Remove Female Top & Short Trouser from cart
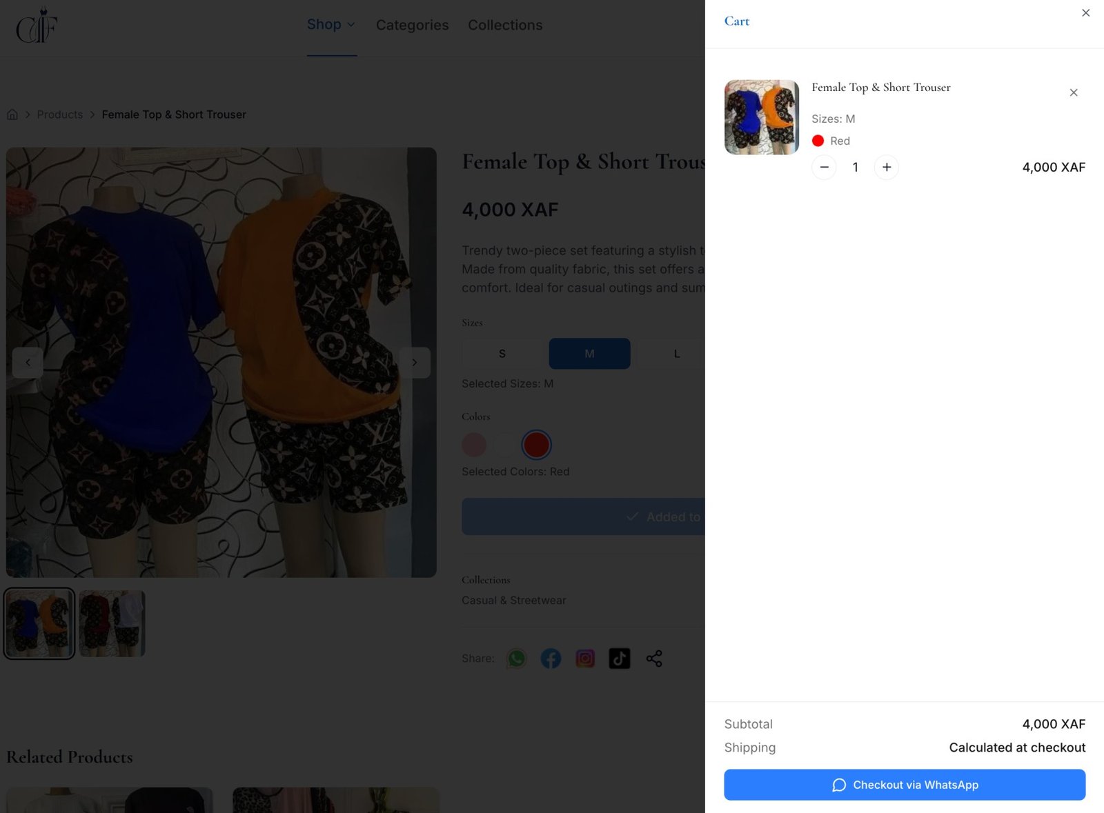This screenshot has width=1104, height=813. click(x=1074, y=92)
